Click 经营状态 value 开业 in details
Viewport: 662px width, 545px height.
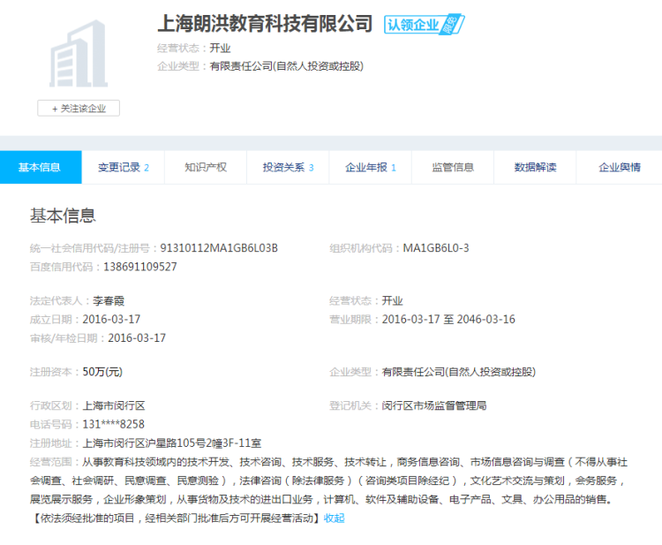pyautogui.click(x=392, y=301)
